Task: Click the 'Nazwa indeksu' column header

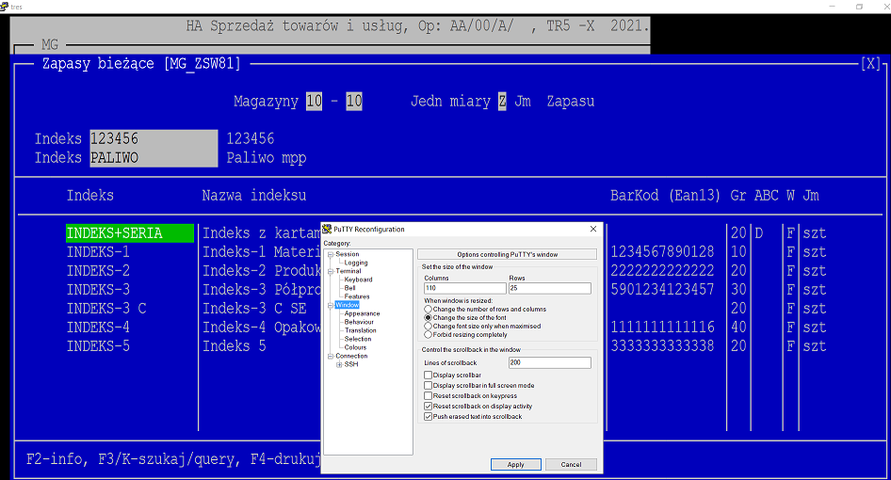Action: 254,196
